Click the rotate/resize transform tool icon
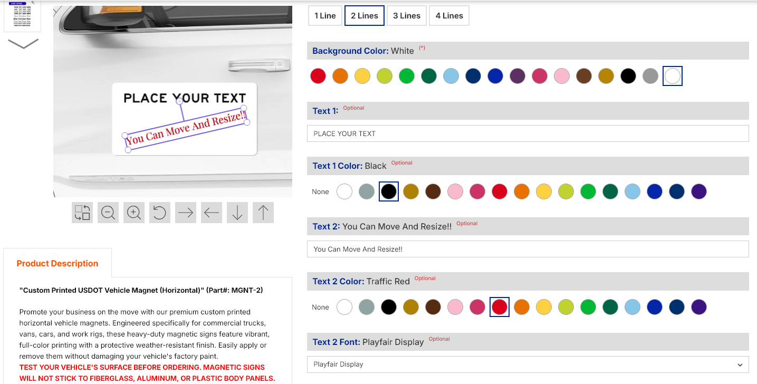Screen dimensions: 757x384 pos(82,213)
